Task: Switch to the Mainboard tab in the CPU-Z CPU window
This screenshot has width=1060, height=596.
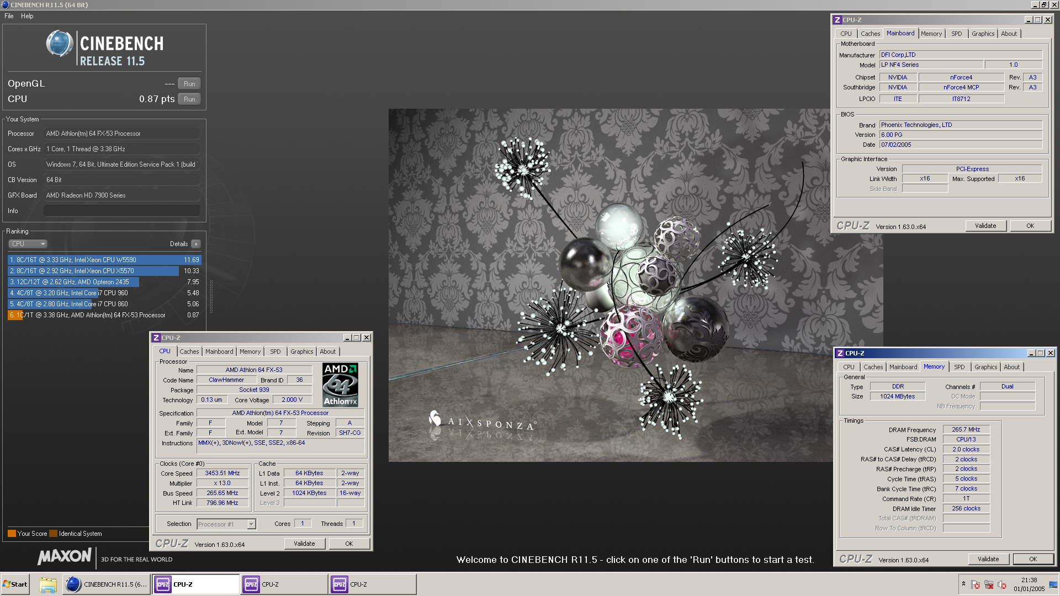Action: tap(219, 352)
